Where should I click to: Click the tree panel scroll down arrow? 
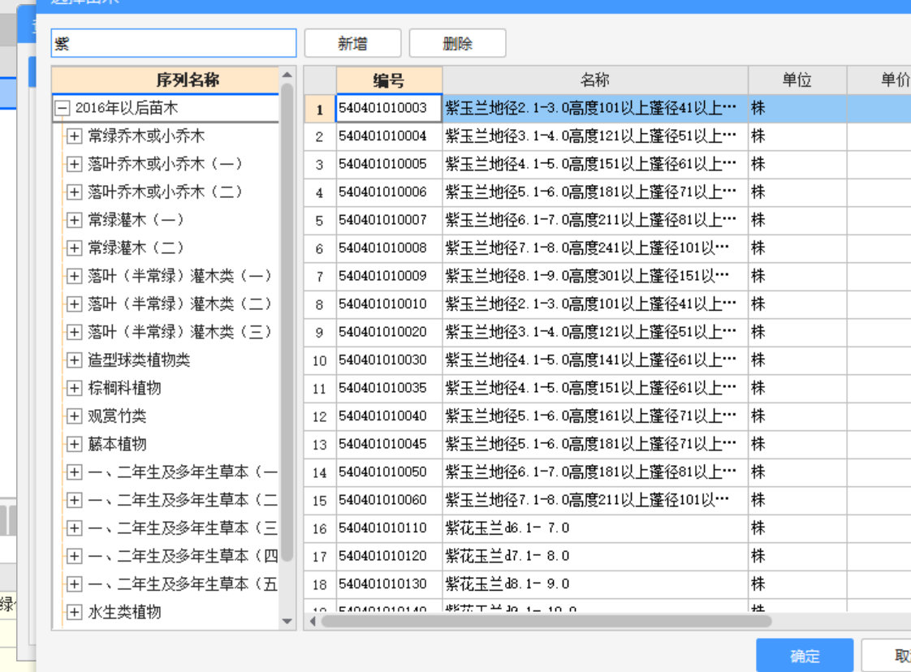coord(287,621)
